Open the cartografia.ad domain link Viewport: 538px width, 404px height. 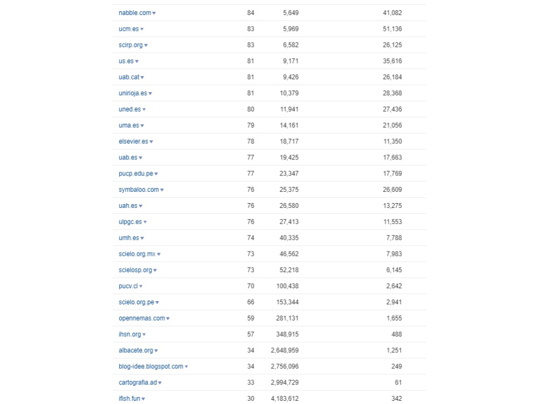point(138,382)
